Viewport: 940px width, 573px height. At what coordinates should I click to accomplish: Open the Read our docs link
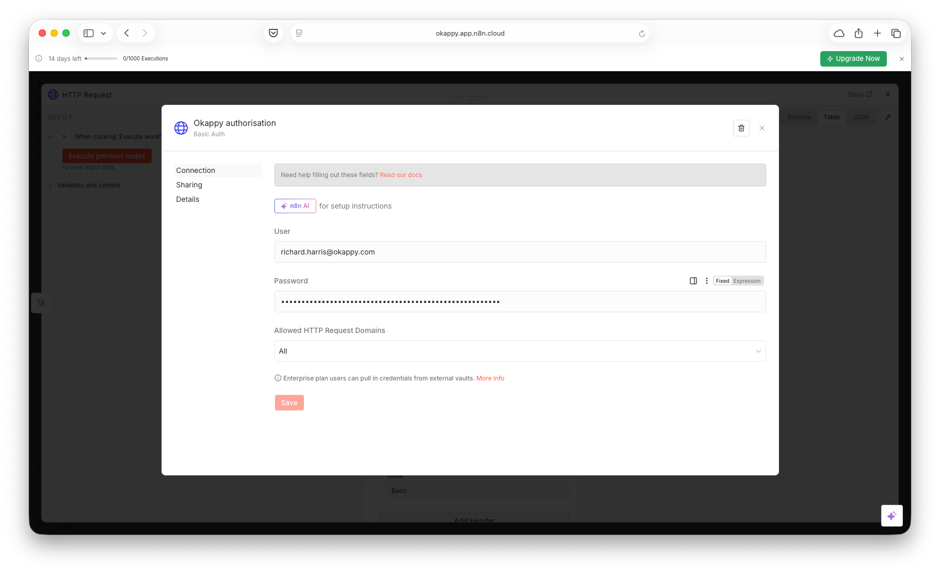pos(401,175)
